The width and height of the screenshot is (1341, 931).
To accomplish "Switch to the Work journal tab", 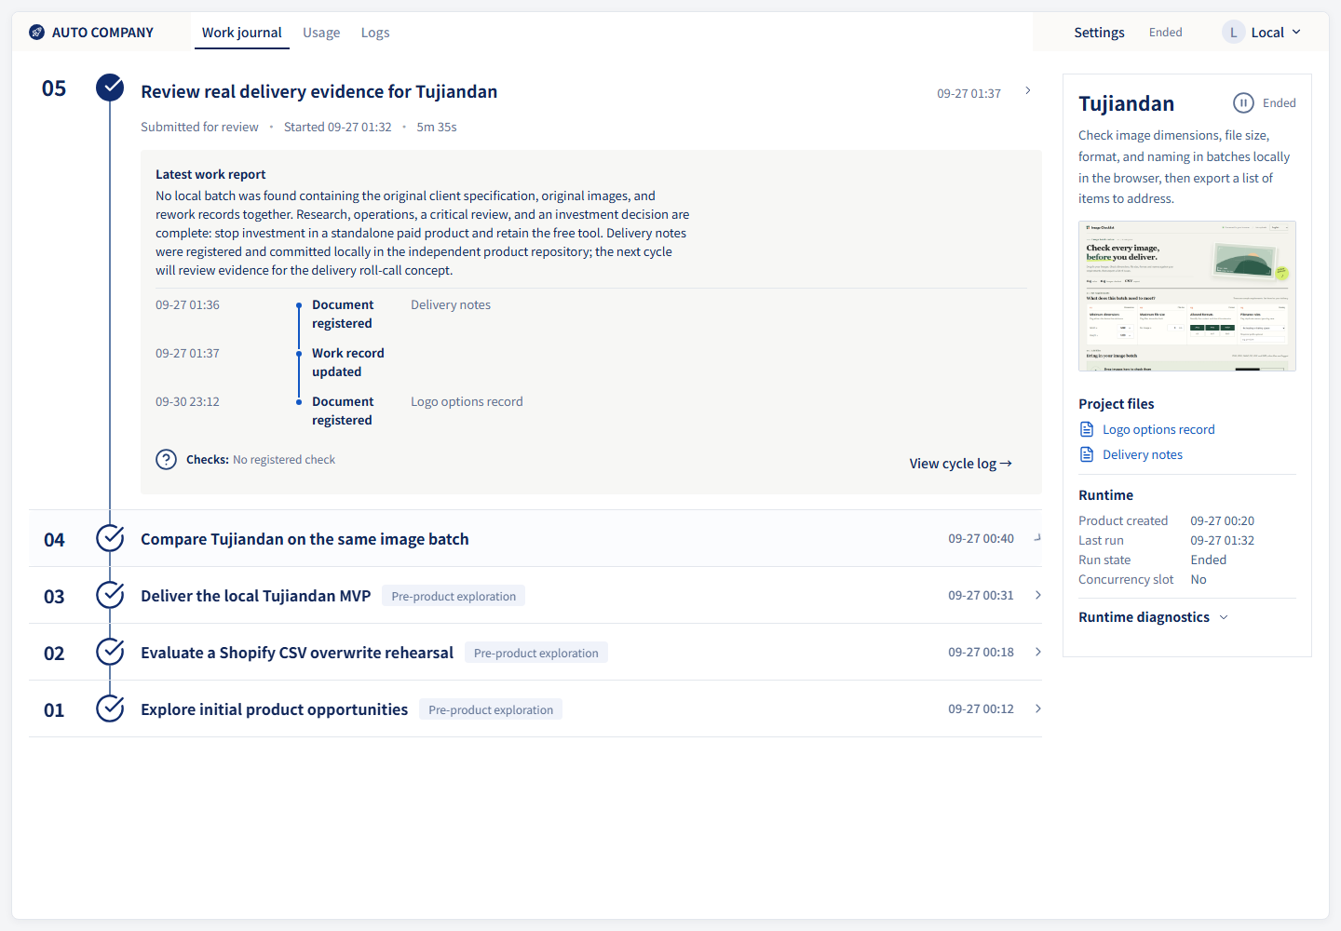I will coord(242,33).
